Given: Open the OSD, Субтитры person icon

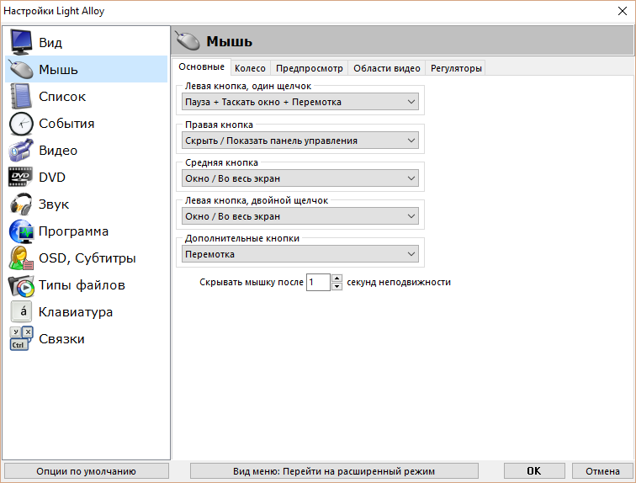Looking at the screenshot, I should [x=21, y=258].
